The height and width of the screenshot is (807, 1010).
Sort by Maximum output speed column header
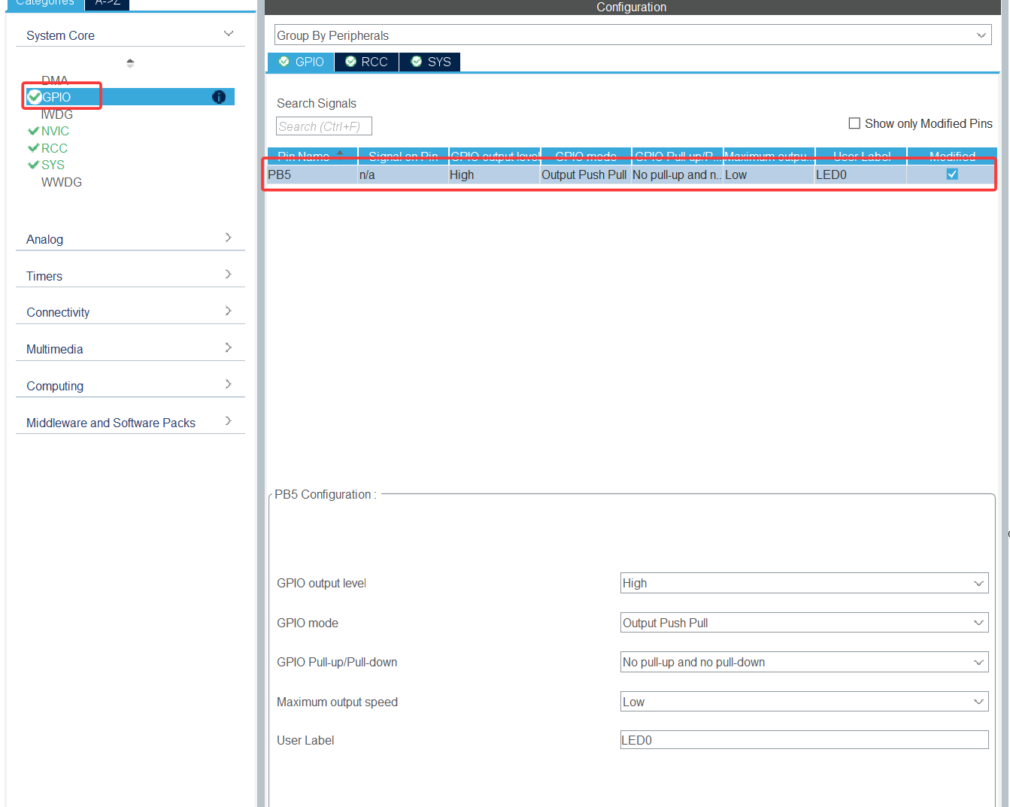[x=769, y=156]
